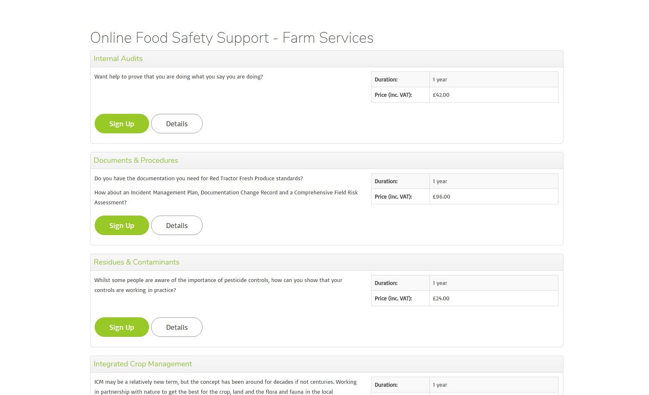The width and height of the screenshot is (649, 395).
Task: Click the Integrated Crop Management 'Duration' label
Action: 386,385
